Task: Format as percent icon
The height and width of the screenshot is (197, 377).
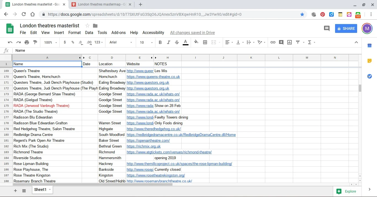Action: pyautogui.click(x=73, y=42)
